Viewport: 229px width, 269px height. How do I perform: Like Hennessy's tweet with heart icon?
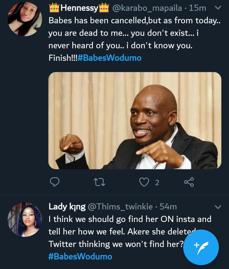point(144,182)
